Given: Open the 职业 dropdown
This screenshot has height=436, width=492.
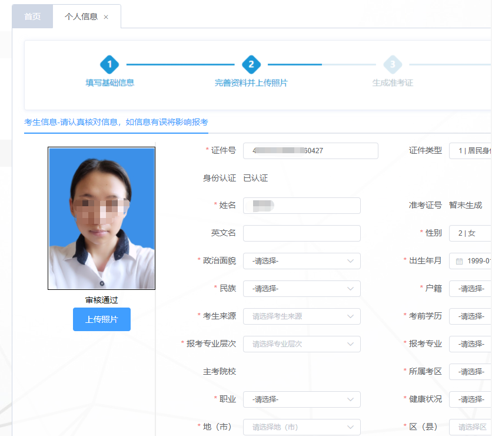Looking at the screenshot, I should [x=301, y=399].
